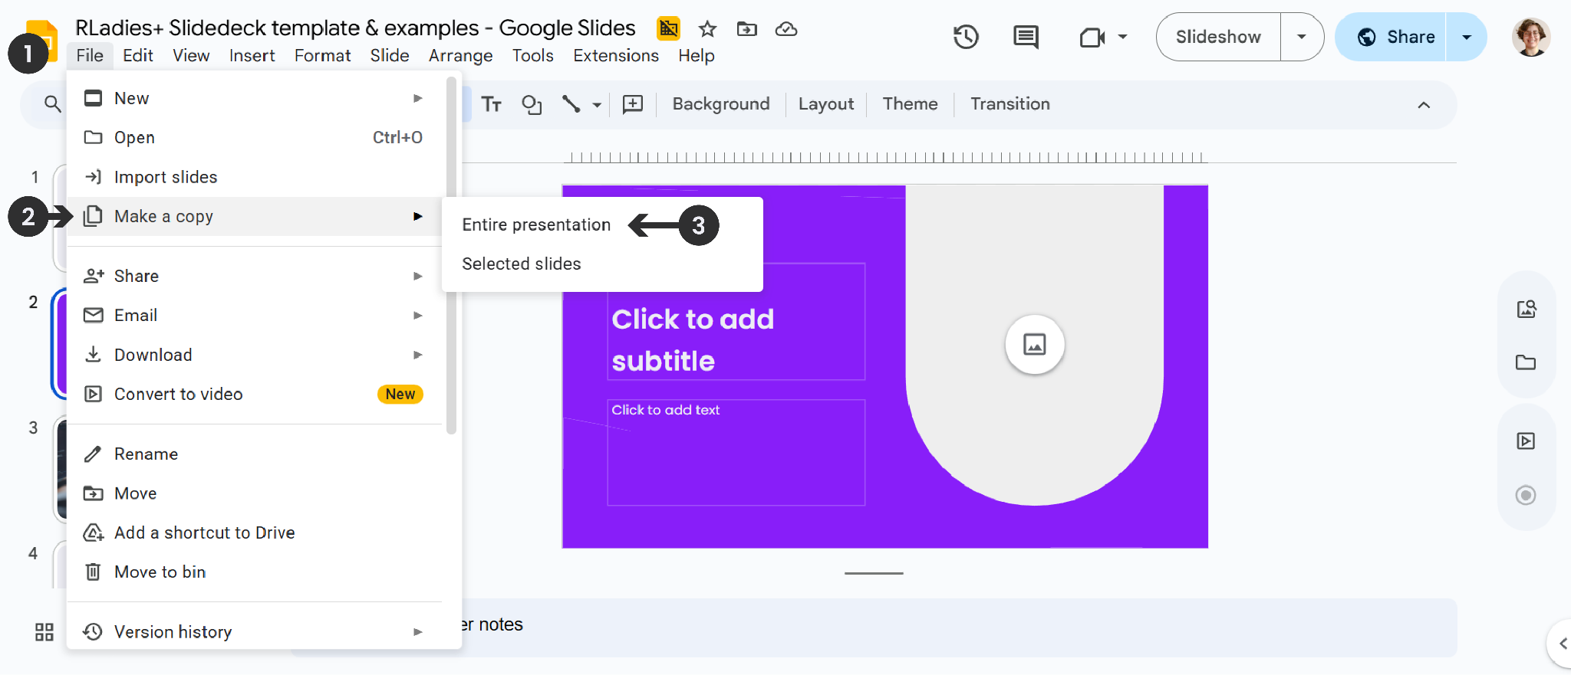Click the add comment toolbar icon

point(633,104)
